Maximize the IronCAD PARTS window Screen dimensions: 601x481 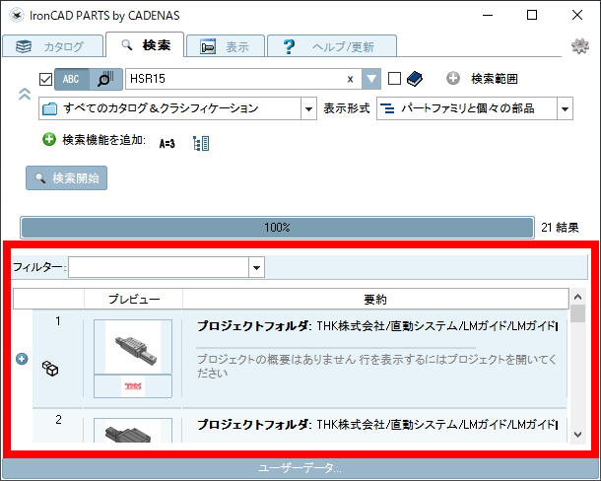[x=532, y=16]
